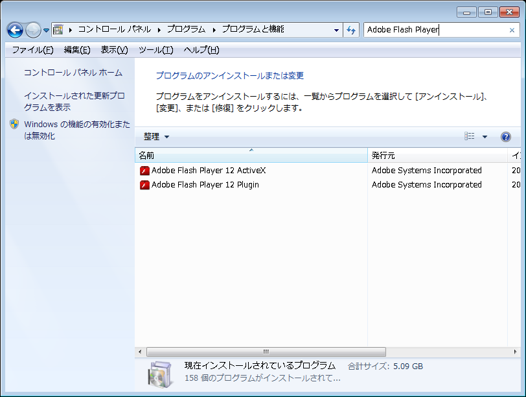This screenshot has height=397, width=526.
Task: Click the 158 個のプログラム status text
Action: pyautogui.click(x=262, y=378)
